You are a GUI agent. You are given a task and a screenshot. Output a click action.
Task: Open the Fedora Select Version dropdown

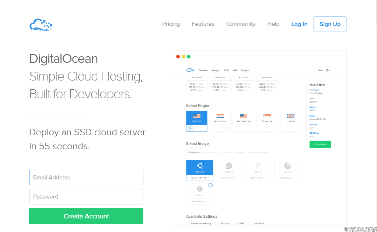point(229,178)
